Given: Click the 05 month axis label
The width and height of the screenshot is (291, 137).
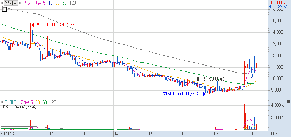Looking at the screenshot, I should pyautogui.click(x=151, y=133).
